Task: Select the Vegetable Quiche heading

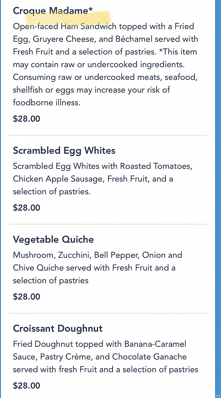Action: [53, 239]
